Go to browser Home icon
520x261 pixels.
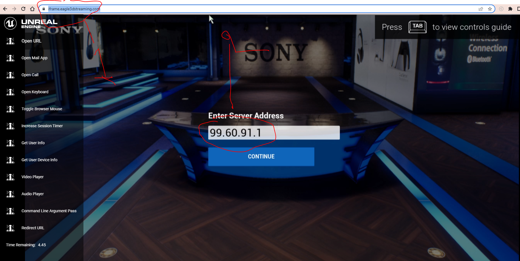point(32,9)
